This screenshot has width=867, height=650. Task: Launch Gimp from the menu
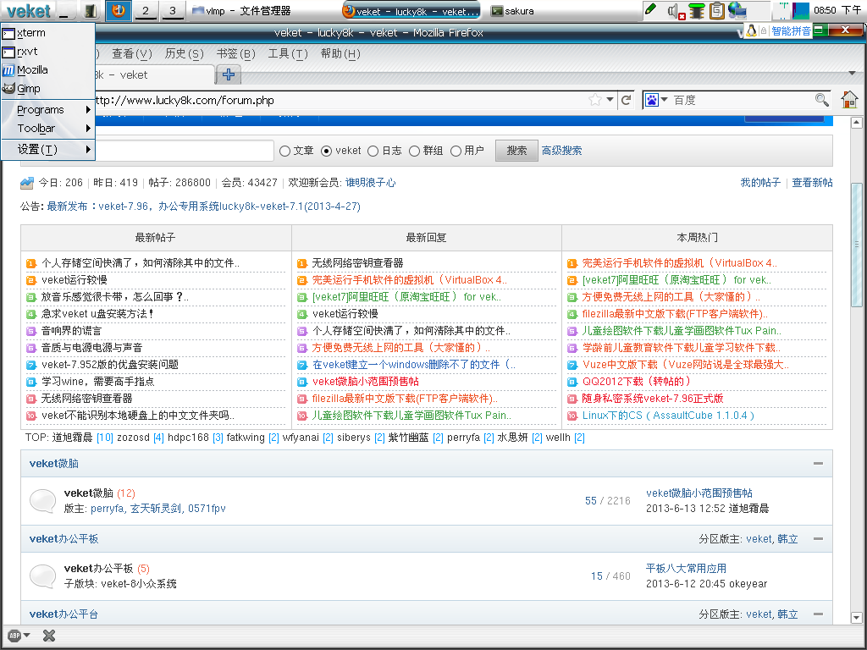(x=48, y=88)
